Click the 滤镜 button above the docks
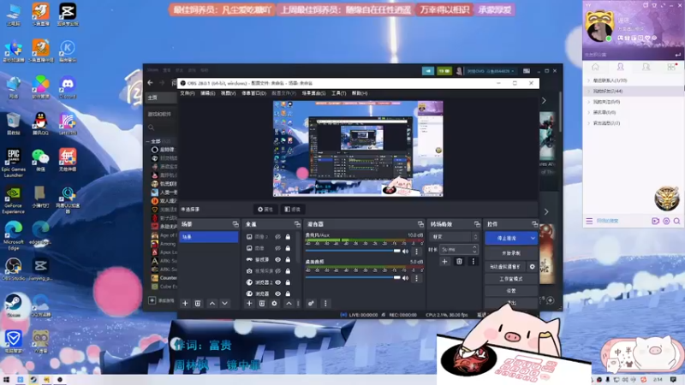The width and height of the screenshot is (685, 385). click(292, 210)
